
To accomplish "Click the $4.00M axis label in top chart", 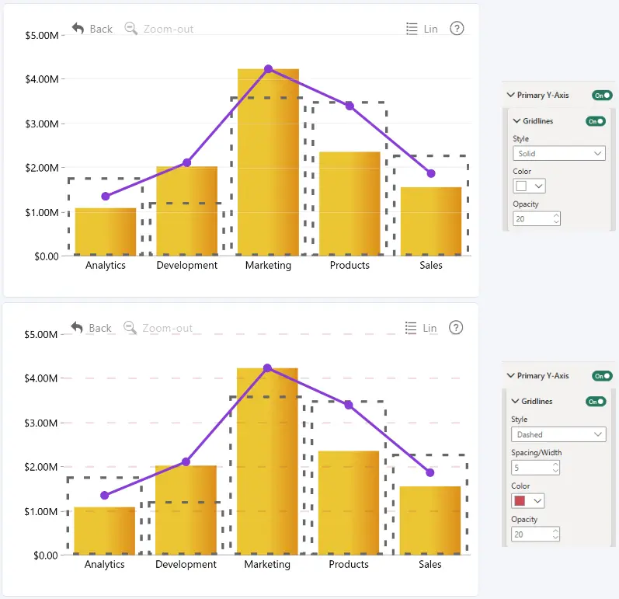I will click(42, 79).
